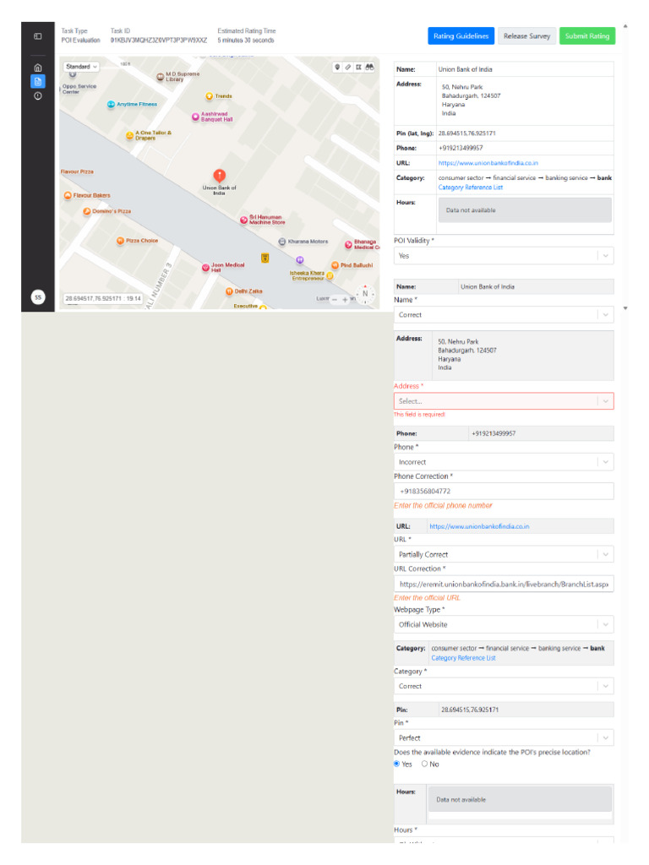Click the Anytime Fitness map marker
Screen dimensions: 649x865
click(x=111, y=104)
